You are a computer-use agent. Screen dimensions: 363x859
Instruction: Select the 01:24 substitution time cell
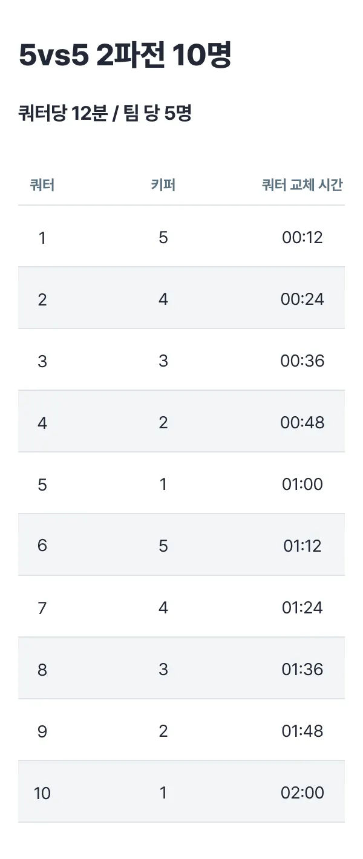(302, 607)
